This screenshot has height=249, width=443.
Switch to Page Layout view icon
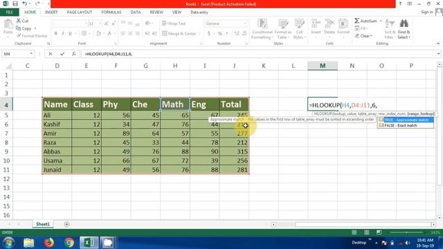[x=366, y=232]
